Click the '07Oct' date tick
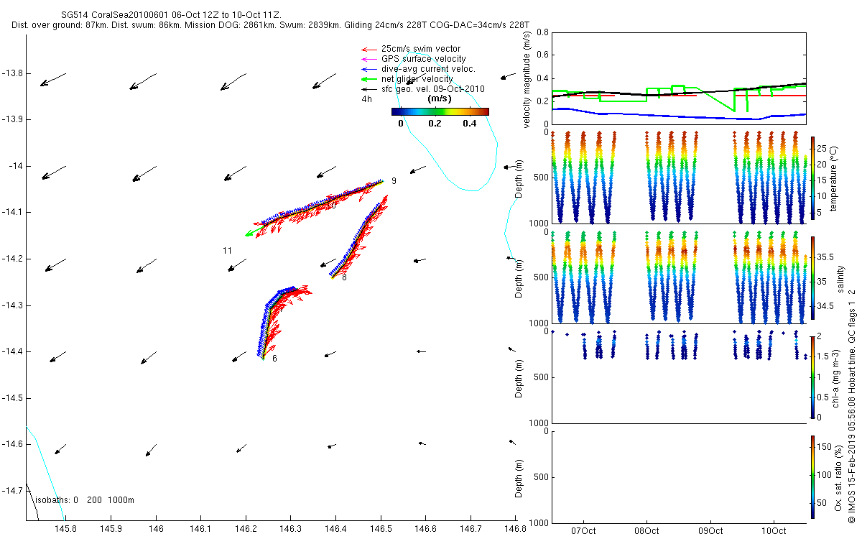This screenshot has width=862, height=539. click(583, 530)
